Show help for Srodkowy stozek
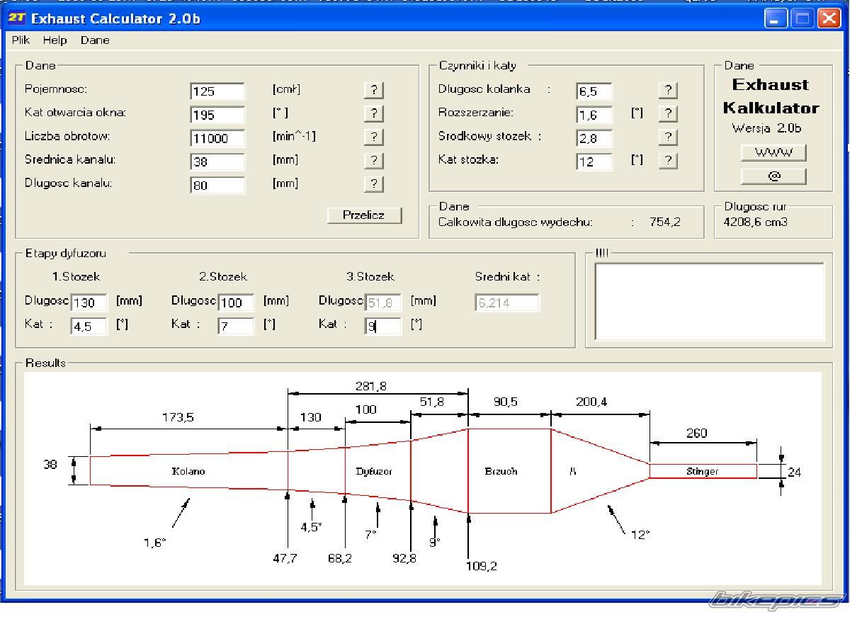862x617 pixels. point(667,137)
